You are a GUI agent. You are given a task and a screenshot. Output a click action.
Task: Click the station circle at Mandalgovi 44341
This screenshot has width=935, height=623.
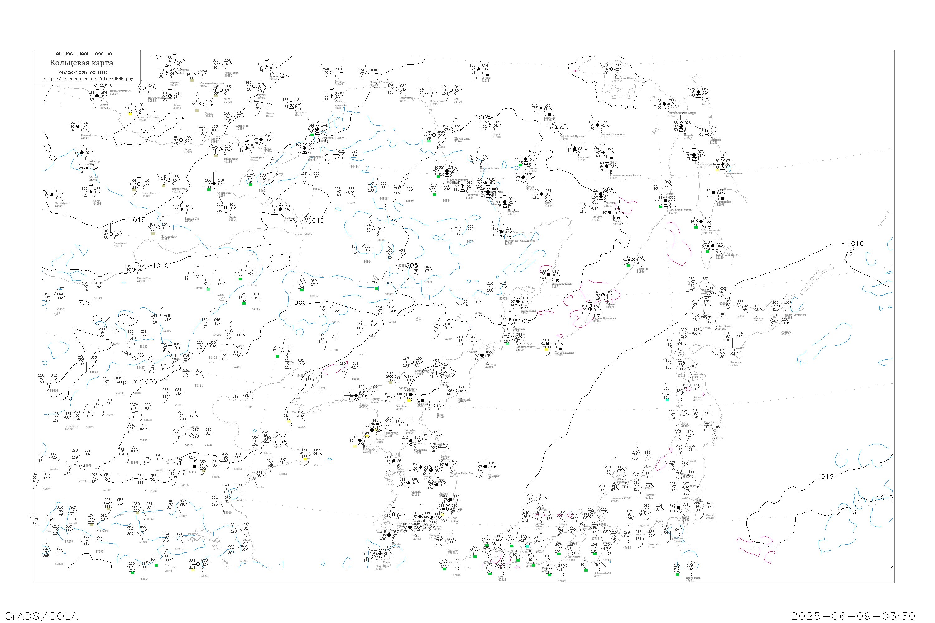point(52,194)
